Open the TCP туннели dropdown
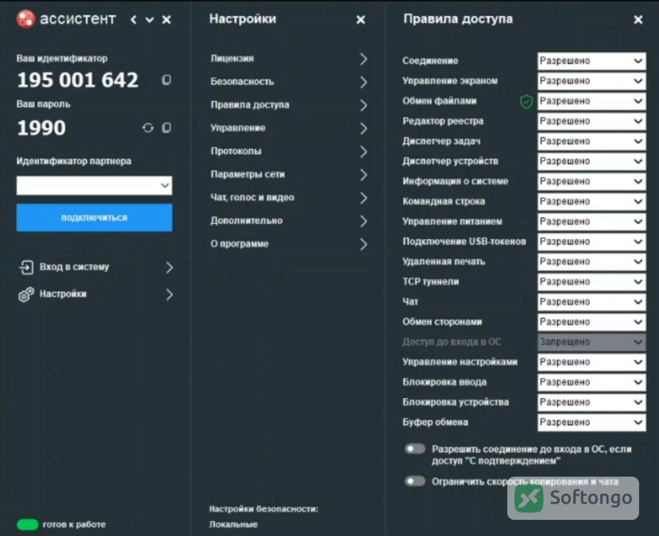Screen dimensions: 659x536 pos(592,282)
